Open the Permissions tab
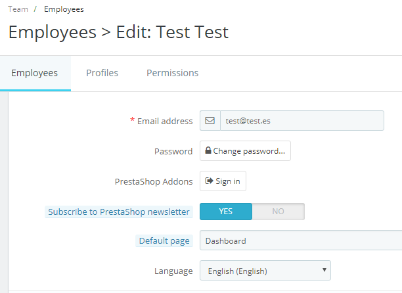 (x=172, y=73)
